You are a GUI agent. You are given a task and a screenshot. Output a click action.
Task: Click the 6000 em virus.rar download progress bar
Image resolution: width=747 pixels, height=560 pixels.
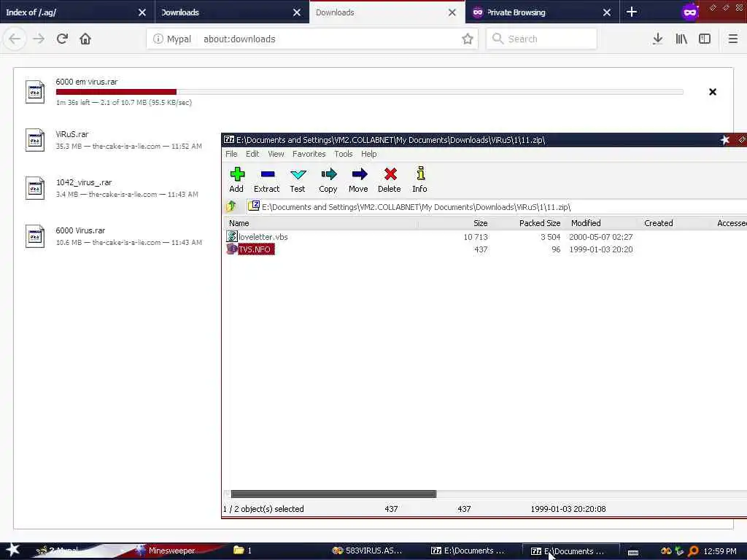(x=369, y=92)
